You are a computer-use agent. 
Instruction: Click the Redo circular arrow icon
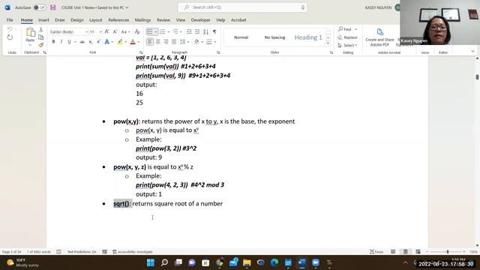(10, 37)
